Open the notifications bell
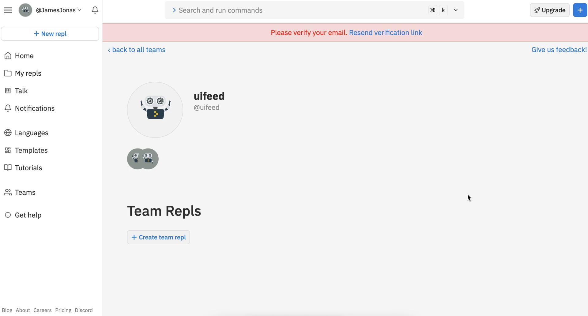Viewport: 588px width, 316px height. coord(95,10)
